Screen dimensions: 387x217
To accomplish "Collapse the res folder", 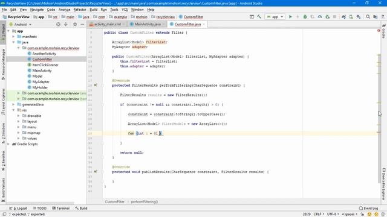I will click(x=13, y=110).
